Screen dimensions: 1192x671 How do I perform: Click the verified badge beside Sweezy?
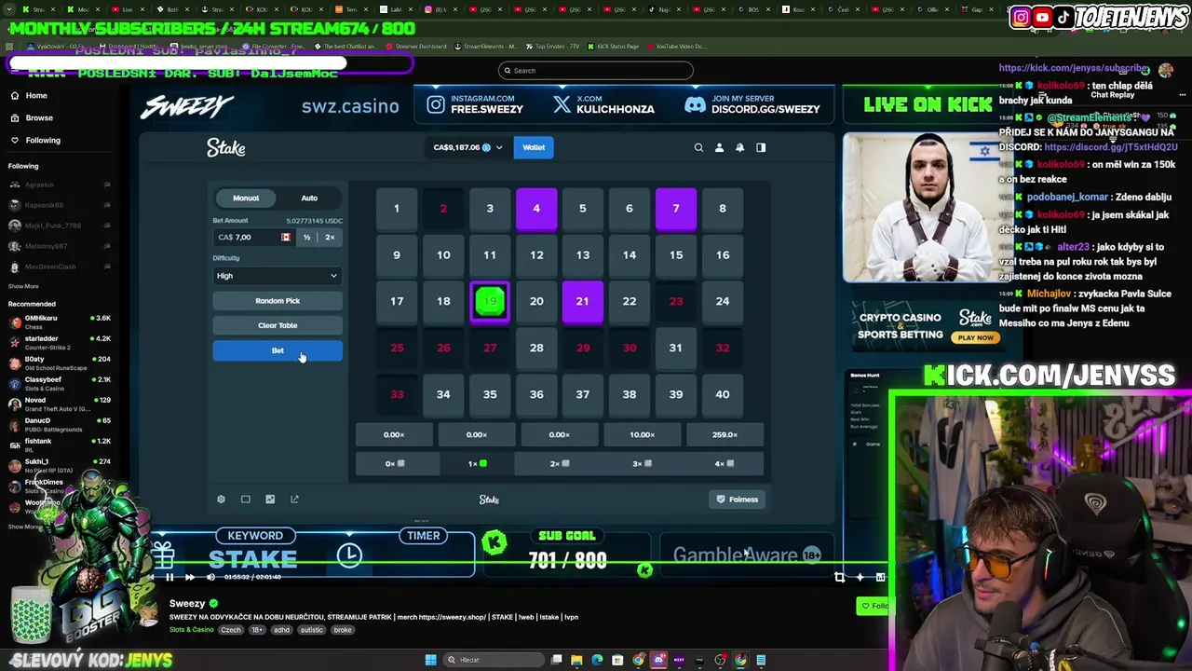pyautogui.click(x=213, y=604)
